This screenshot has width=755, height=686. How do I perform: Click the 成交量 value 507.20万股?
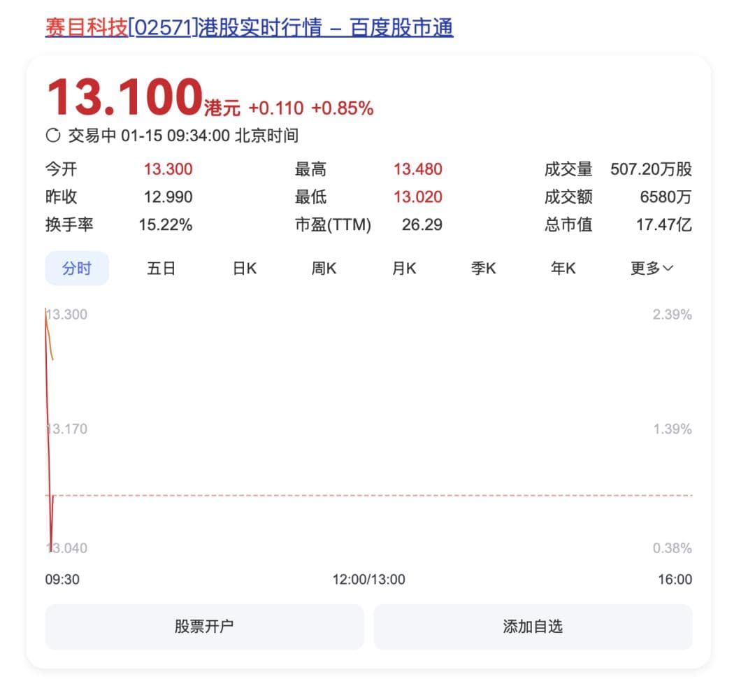coord(651,169)
